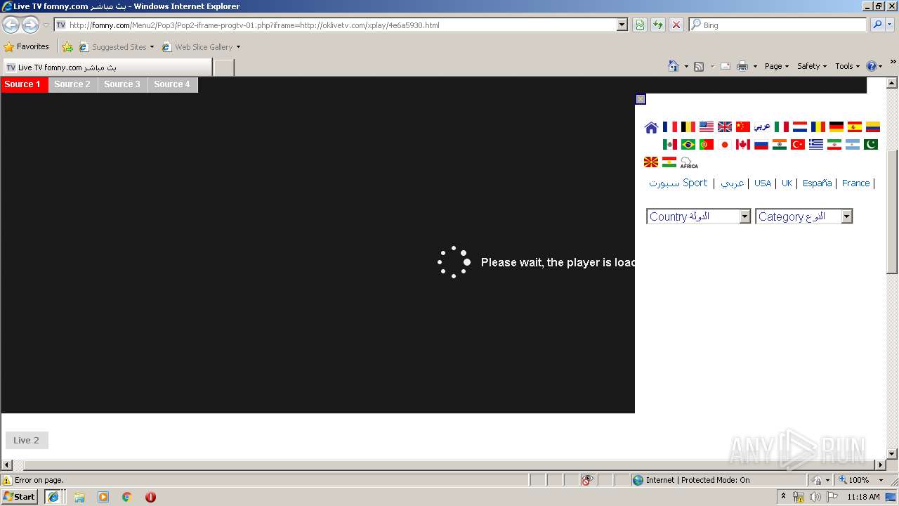This screenshot has width=899, height=506.
Task: Close the channel side panel
Action: coord(641,99)
